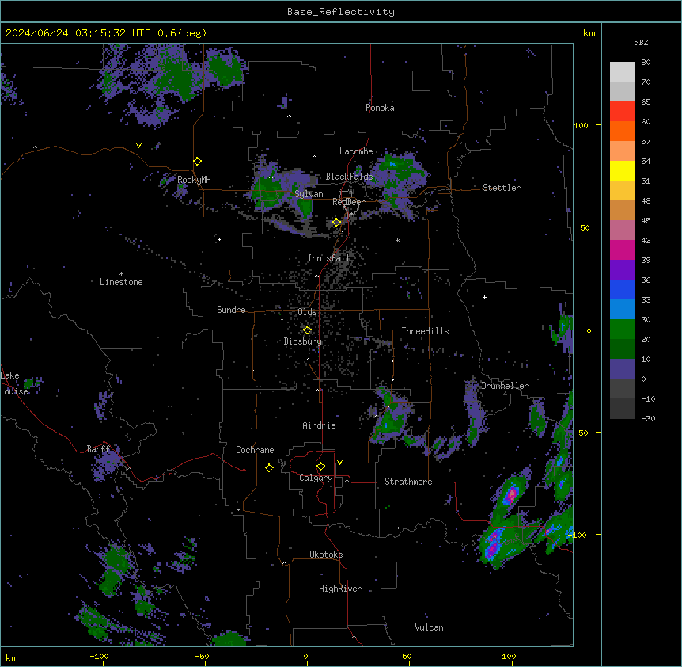Image resolution: width=682 pixels, height=667 pixels.
Task: Click the Didsbury city label
Action: coord(303,341)
